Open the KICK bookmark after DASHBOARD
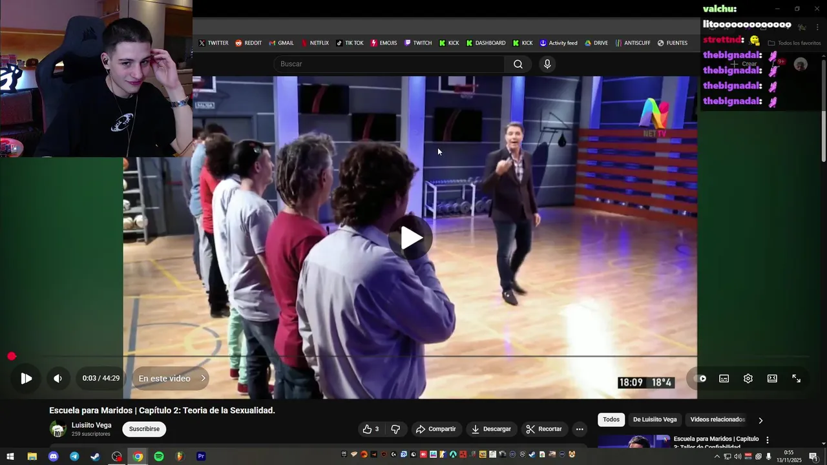 (x=523, y=43)
